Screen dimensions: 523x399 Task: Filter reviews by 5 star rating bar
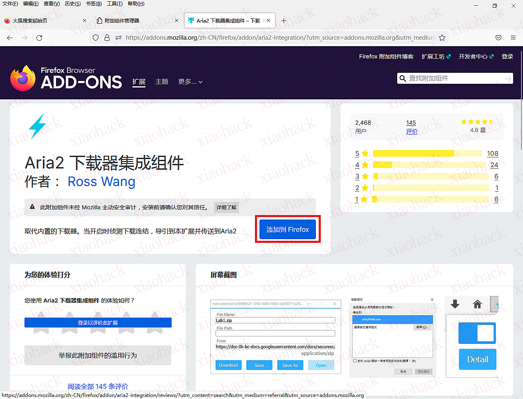click(427, 153)
